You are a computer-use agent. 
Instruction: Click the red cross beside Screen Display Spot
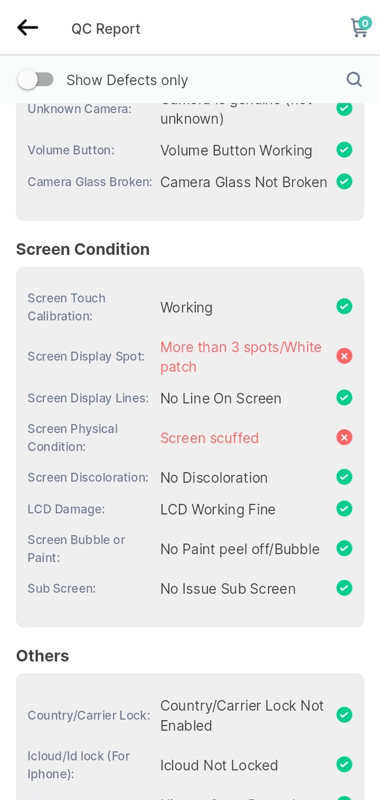(x=344, y=356)
